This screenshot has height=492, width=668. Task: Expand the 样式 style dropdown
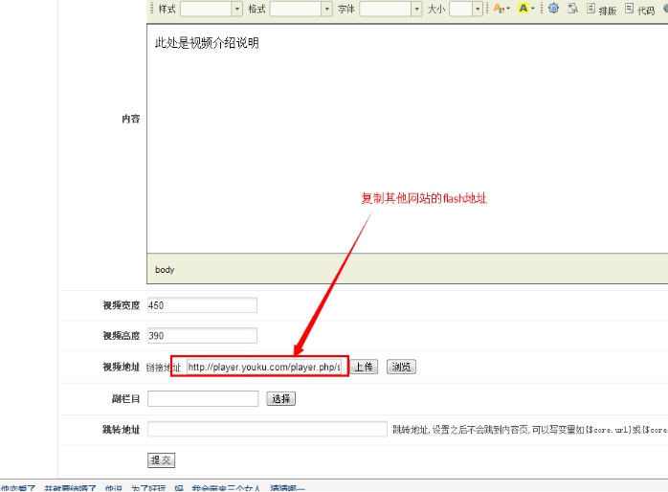tap(212, 9)
